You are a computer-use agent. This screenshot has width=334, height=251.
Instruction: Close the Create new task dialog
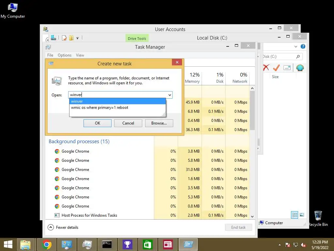point(177,62)
